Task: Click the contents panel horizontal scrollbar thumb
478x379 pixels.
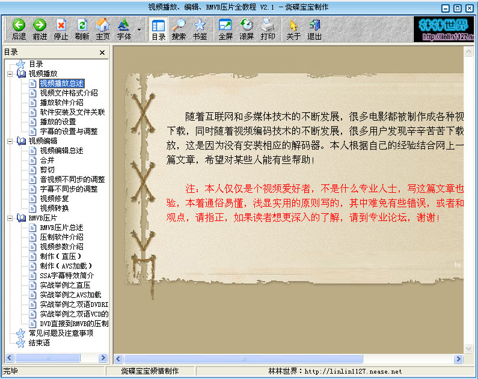Action: 47,358
